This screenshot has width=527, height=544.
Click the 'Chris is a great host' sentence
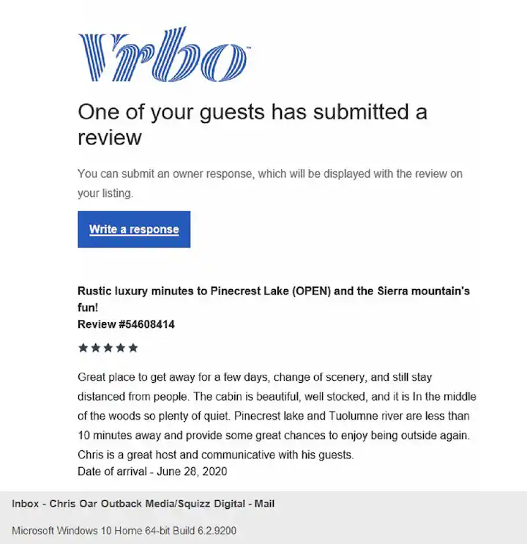tap(216, 455)
